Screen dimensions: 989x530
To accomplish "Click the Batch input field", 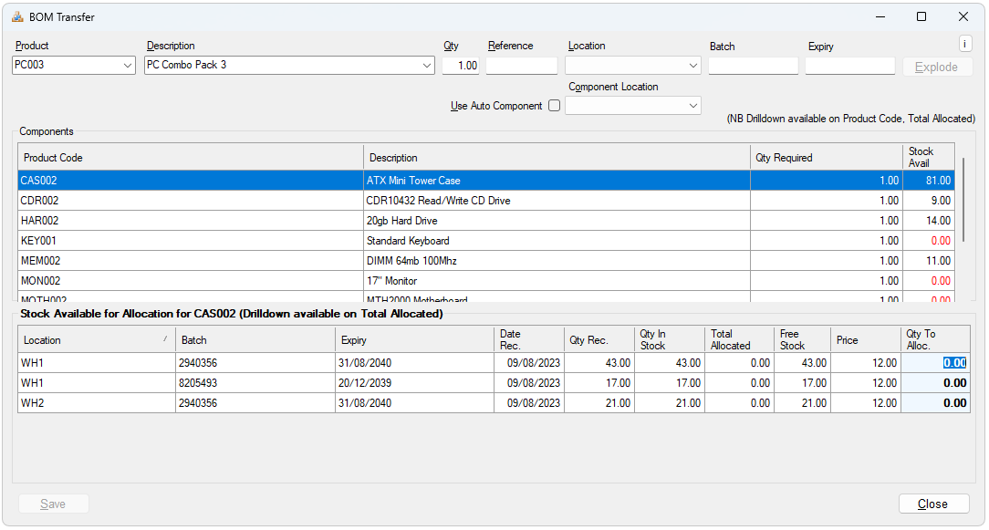I will [x=753, y=66].
